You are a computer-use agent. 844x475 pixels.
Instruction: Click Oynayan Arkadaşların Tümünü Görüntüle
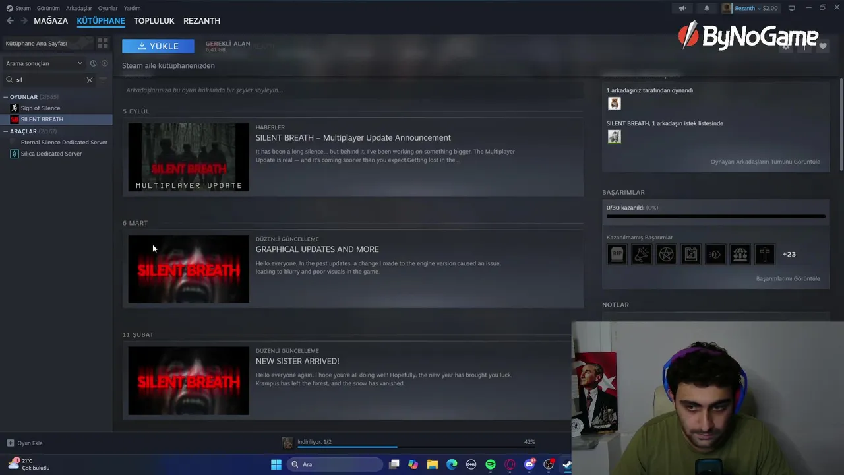click(765, 162)
